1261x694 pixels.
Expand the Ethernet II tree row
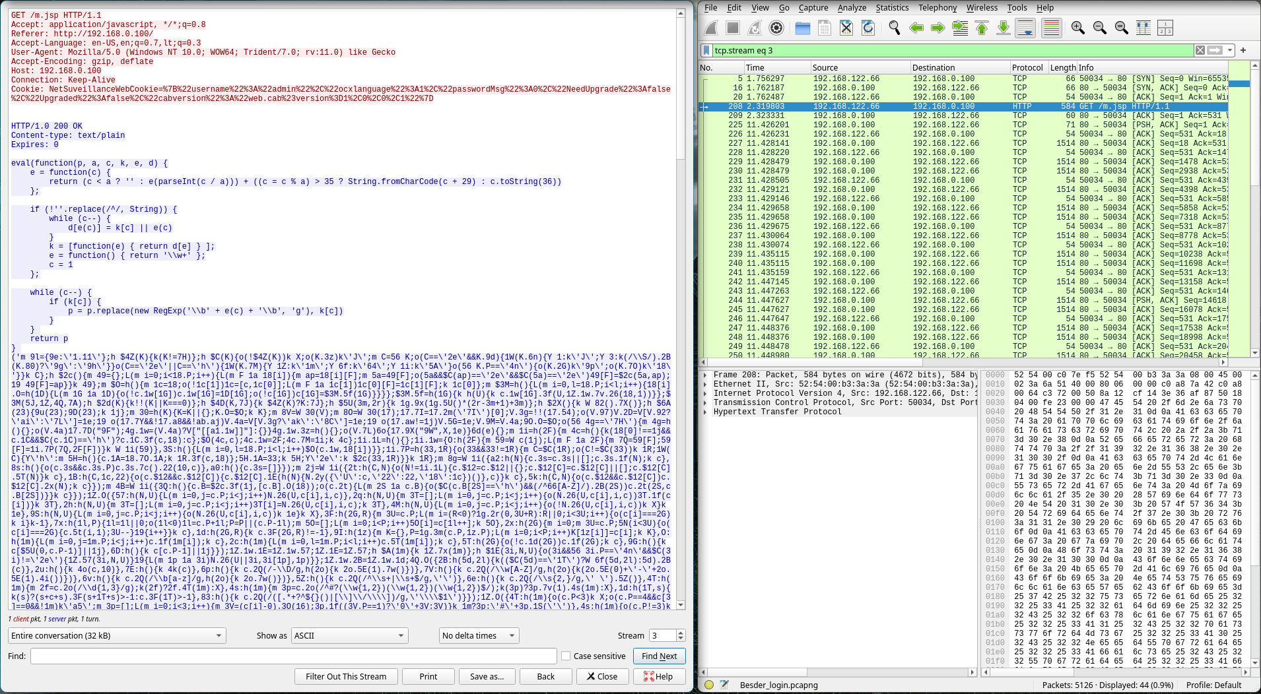tap(706, 384)
